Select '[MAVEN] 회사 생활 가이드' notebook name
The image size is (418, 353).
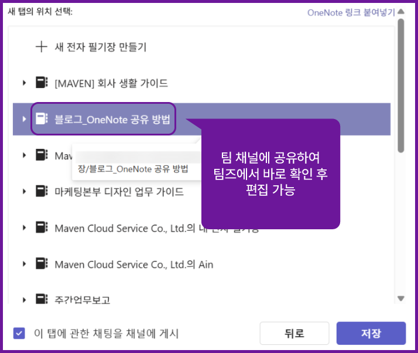coord(111,83)
